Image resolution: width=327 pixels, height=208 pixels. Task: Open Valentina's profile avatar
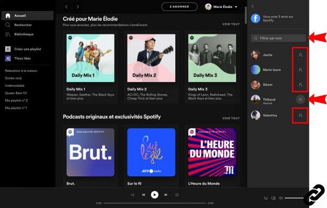(x=255, y=115)
